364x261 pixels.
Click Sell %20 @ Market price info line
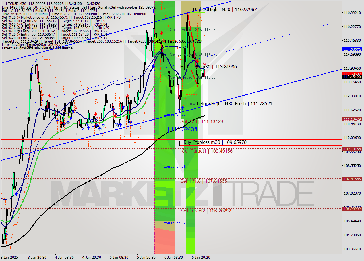61,17
